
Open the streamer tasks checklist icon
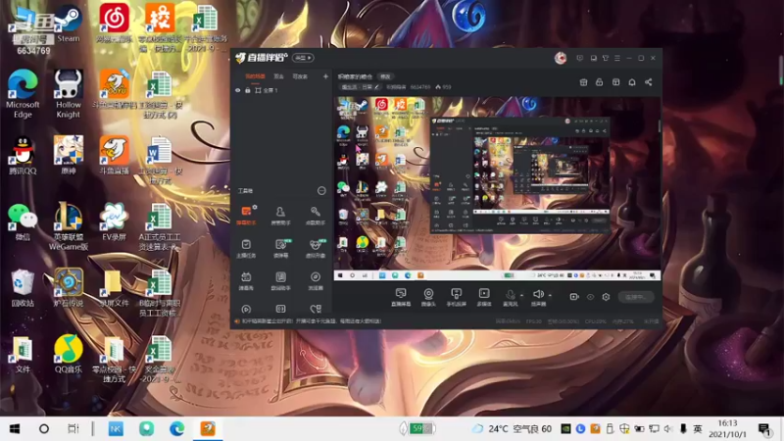tap(246, 248)
